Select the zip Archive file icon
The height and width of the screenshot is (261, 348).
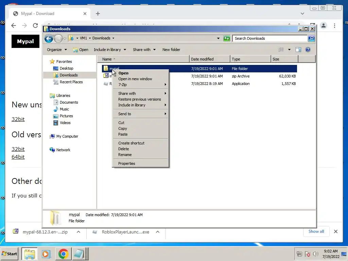point(106,76)
